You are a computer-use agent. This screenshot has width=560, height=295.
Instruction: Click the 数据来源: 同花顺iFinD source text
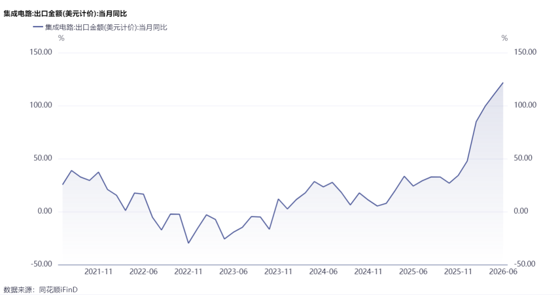click(41, 290)
